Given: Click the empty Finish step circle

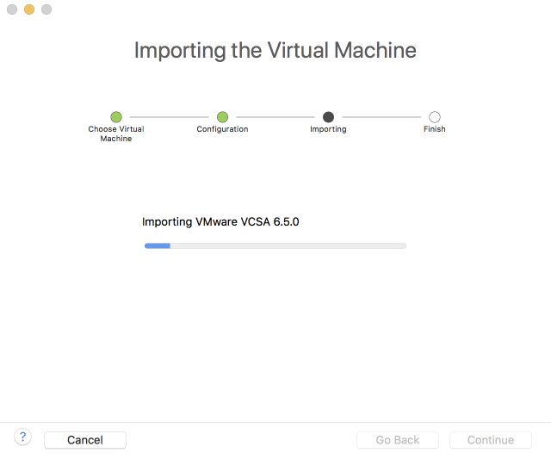Looking at the screenshot, I should [435, 117].
